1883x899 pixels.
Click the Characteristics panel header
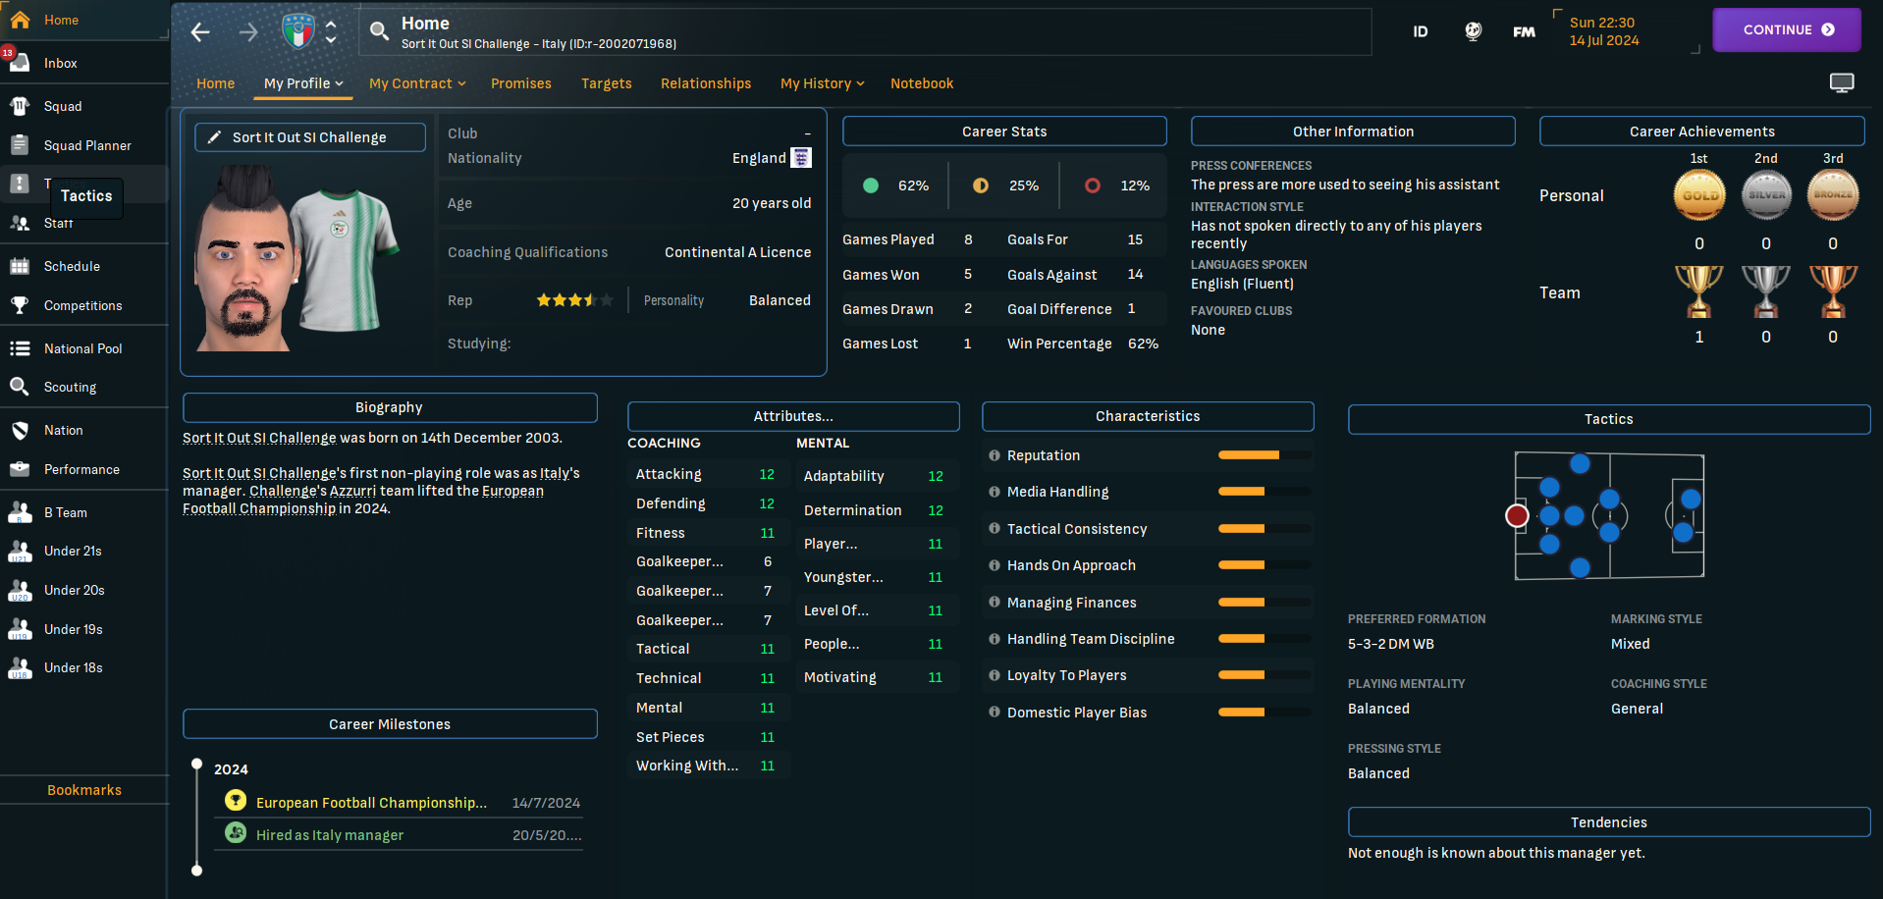(1148, 416)
